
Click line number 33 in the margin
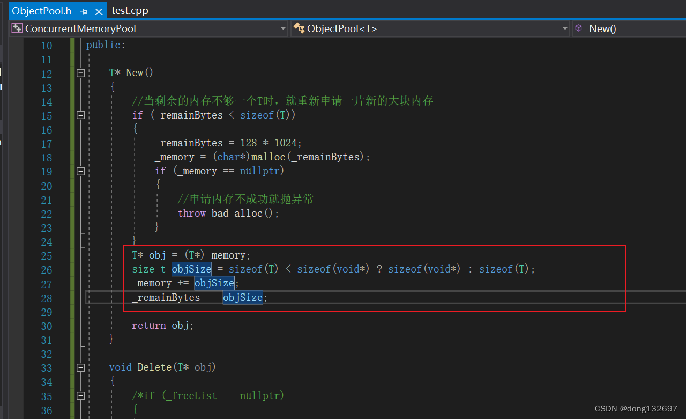(47, 367)
